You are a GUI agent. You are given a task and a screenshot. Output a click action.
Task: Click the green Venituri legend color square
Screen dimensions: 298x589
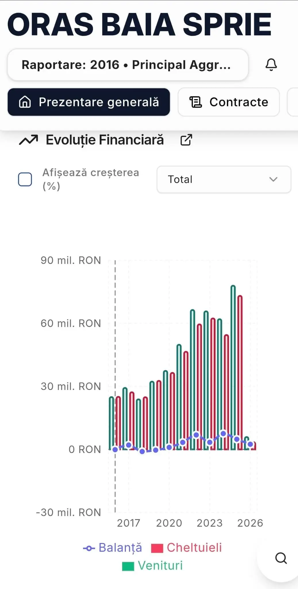pos(128,566)
